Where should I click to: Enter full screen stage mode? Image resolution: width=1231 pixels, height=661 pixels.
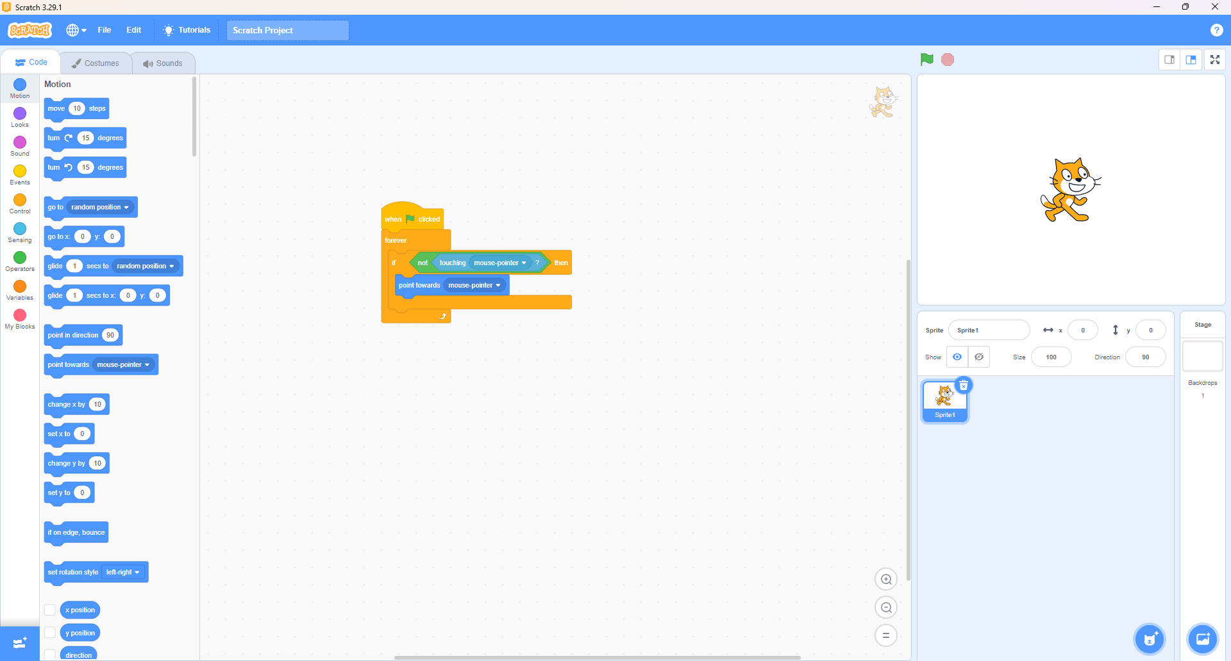1214,60
